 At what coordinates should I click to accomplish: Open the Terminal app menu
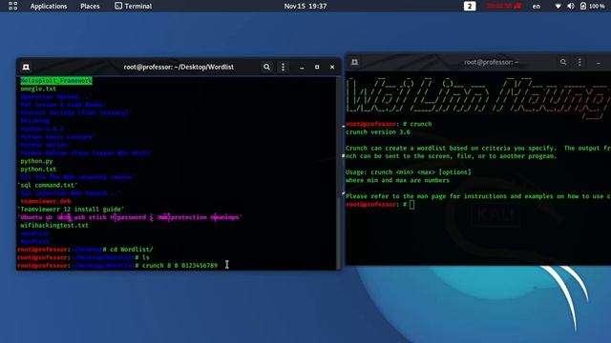point(134,7)
